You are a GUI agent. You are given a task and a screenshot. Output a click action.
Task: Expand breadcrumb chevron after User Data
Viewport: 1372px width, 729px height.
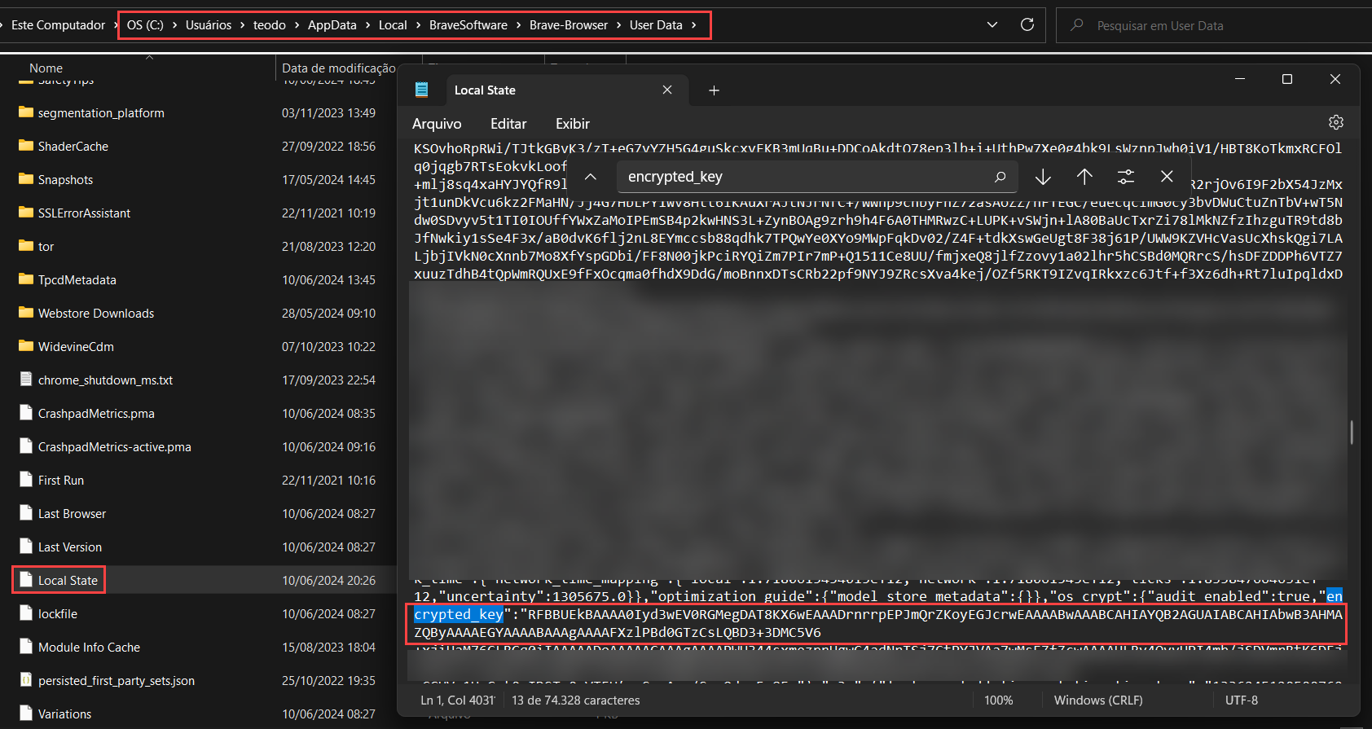(694, 25)
